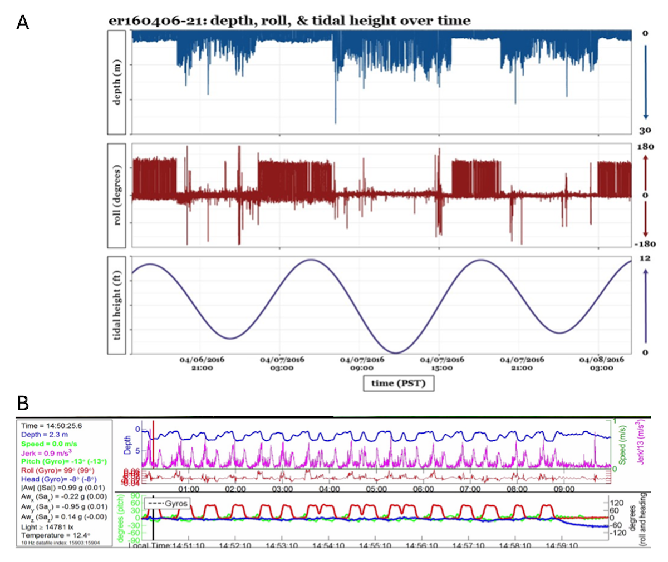Select panel label B

[x=23, y=402]
